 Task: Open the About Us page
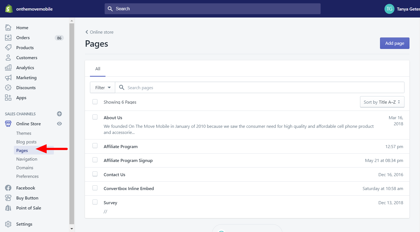click(x=113, y=118)
